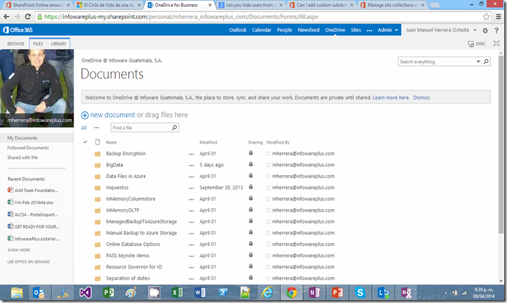This screenshot has height=303, width=507.
Task: Check presence box for InMemoryOLTP row
Action: click(x=268, y=210)
